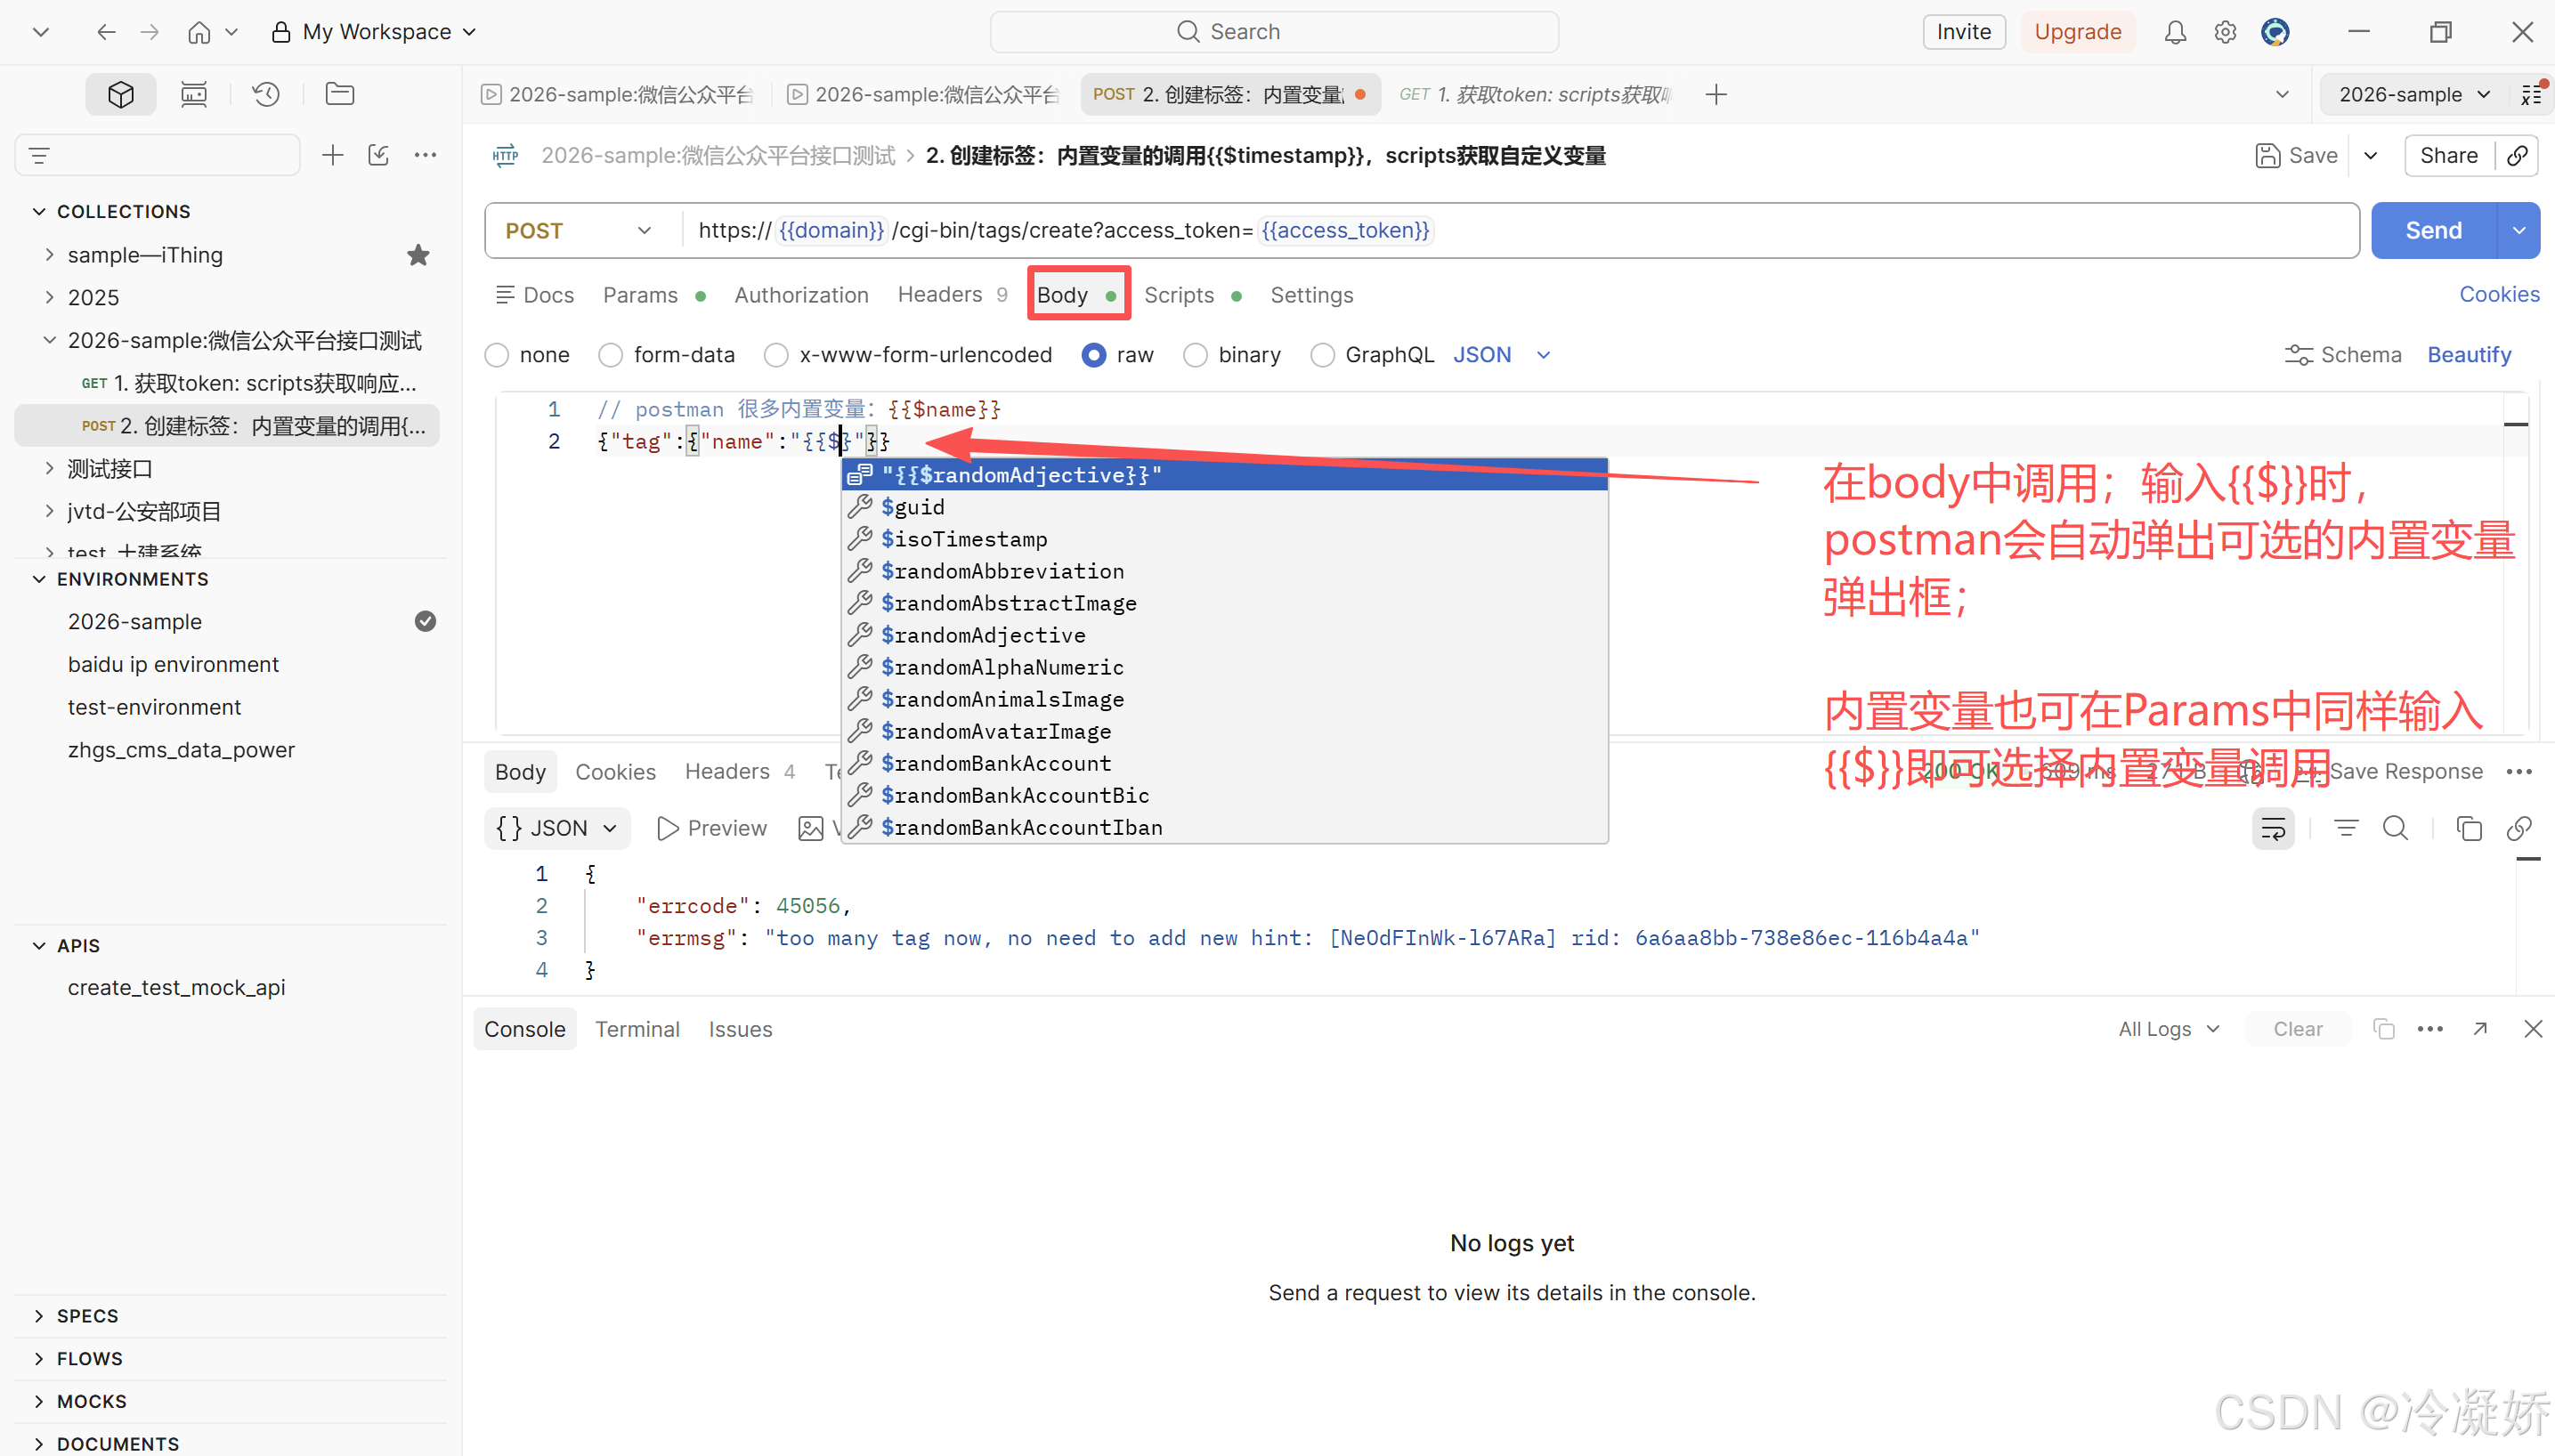The width and height of the screenshot is (2555, 1456).
Task: Click the Save button
Action: [2296, 155]
